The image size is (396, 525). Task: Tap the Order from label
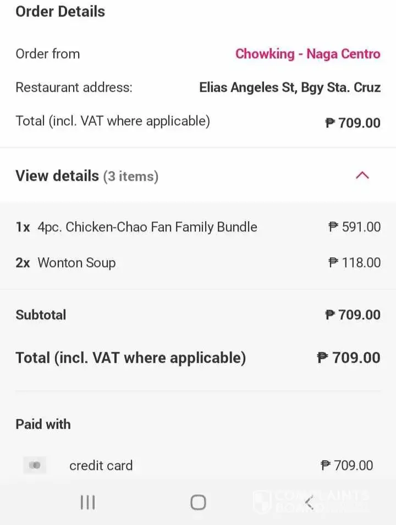click(x=47, y=54)
